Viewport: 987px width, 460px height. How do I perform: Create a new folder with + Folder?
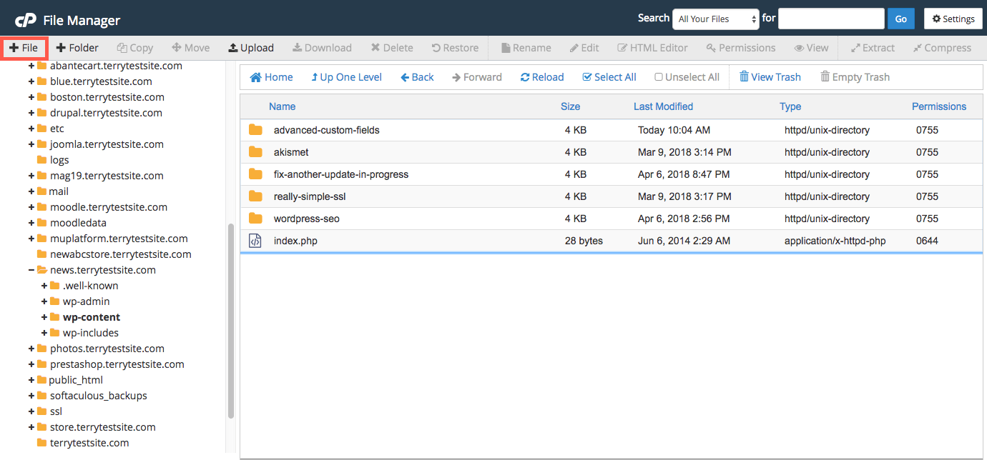pyautogui.click(x=77, y=48)
